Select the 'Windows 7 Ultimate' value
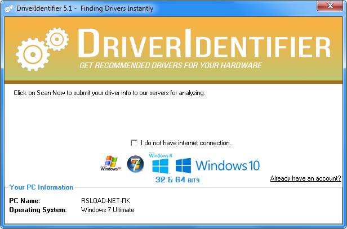The height and width of the screenshot is (229, 347). [108, 210]
